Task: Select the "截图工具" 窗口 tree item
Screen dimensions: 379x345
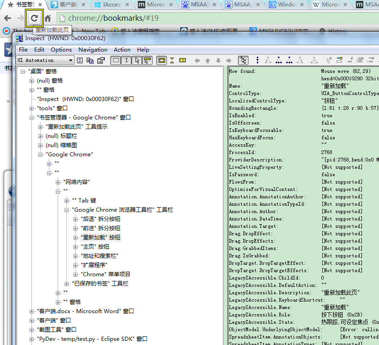Action: click(x=57, y=329)
